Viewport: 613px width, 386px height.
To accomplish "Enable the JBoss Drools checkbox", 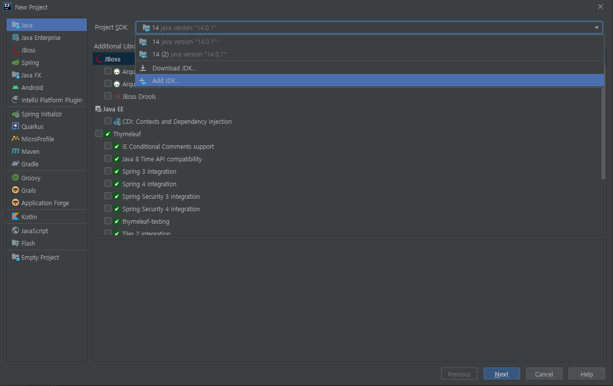I will [x=108, y=96].
